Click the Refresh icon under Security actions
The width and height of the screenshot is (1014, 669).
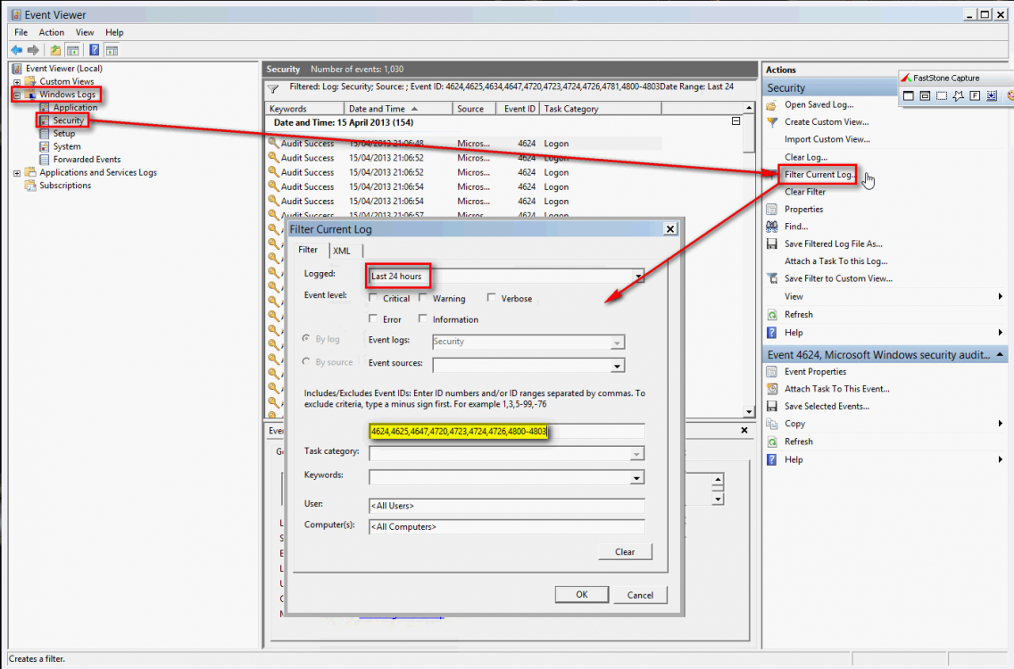point(772,315)
